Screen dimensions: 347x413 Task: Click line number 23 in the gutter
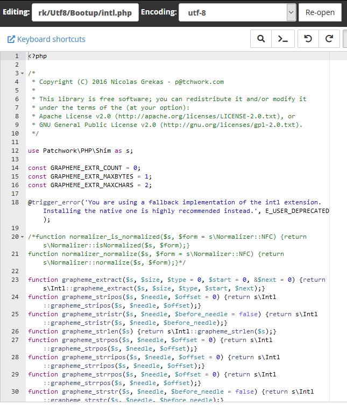[x=15, y=280]
